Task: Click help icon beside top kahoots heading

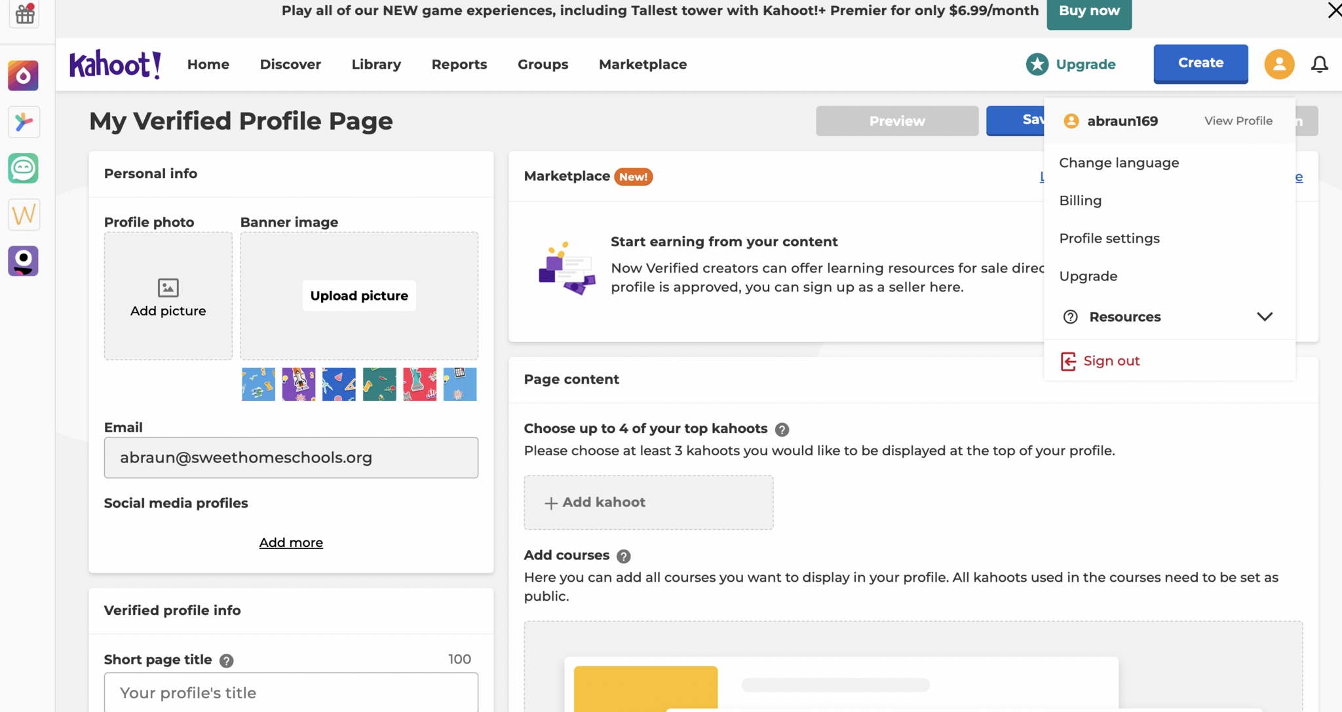Action: 782,430
